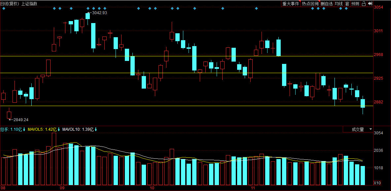Click the 上证指数 index name
The width and height of the screenshot is (391, 191).
click(29, 4)
